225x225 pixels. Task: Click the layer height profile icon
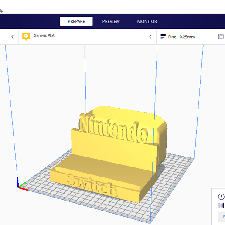(x=163, y=37)
